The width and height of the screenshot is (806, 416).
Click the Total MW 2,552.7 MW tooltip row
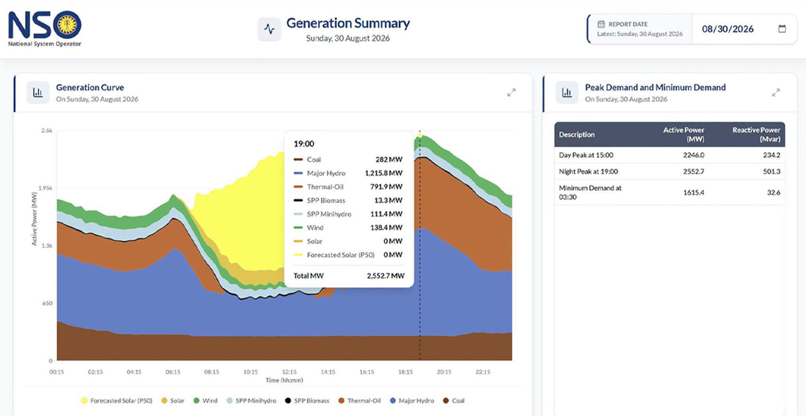[349, 276]
